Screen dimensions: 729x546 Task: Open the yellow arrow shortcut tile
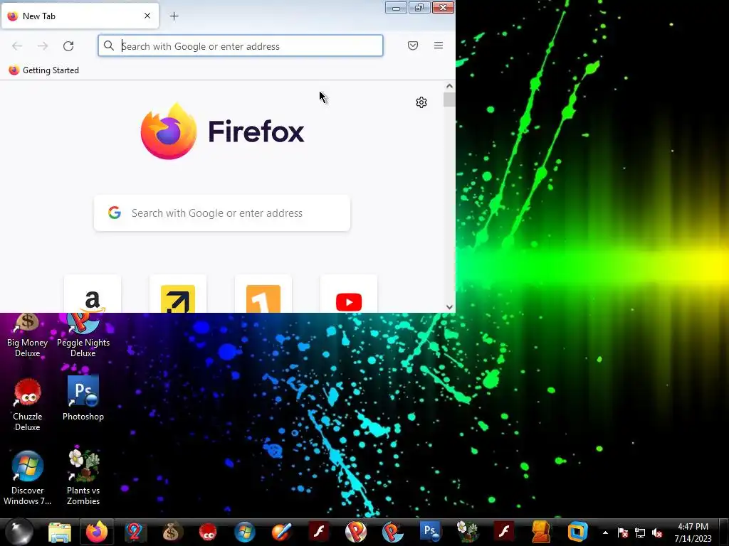(x=178, y=294)
